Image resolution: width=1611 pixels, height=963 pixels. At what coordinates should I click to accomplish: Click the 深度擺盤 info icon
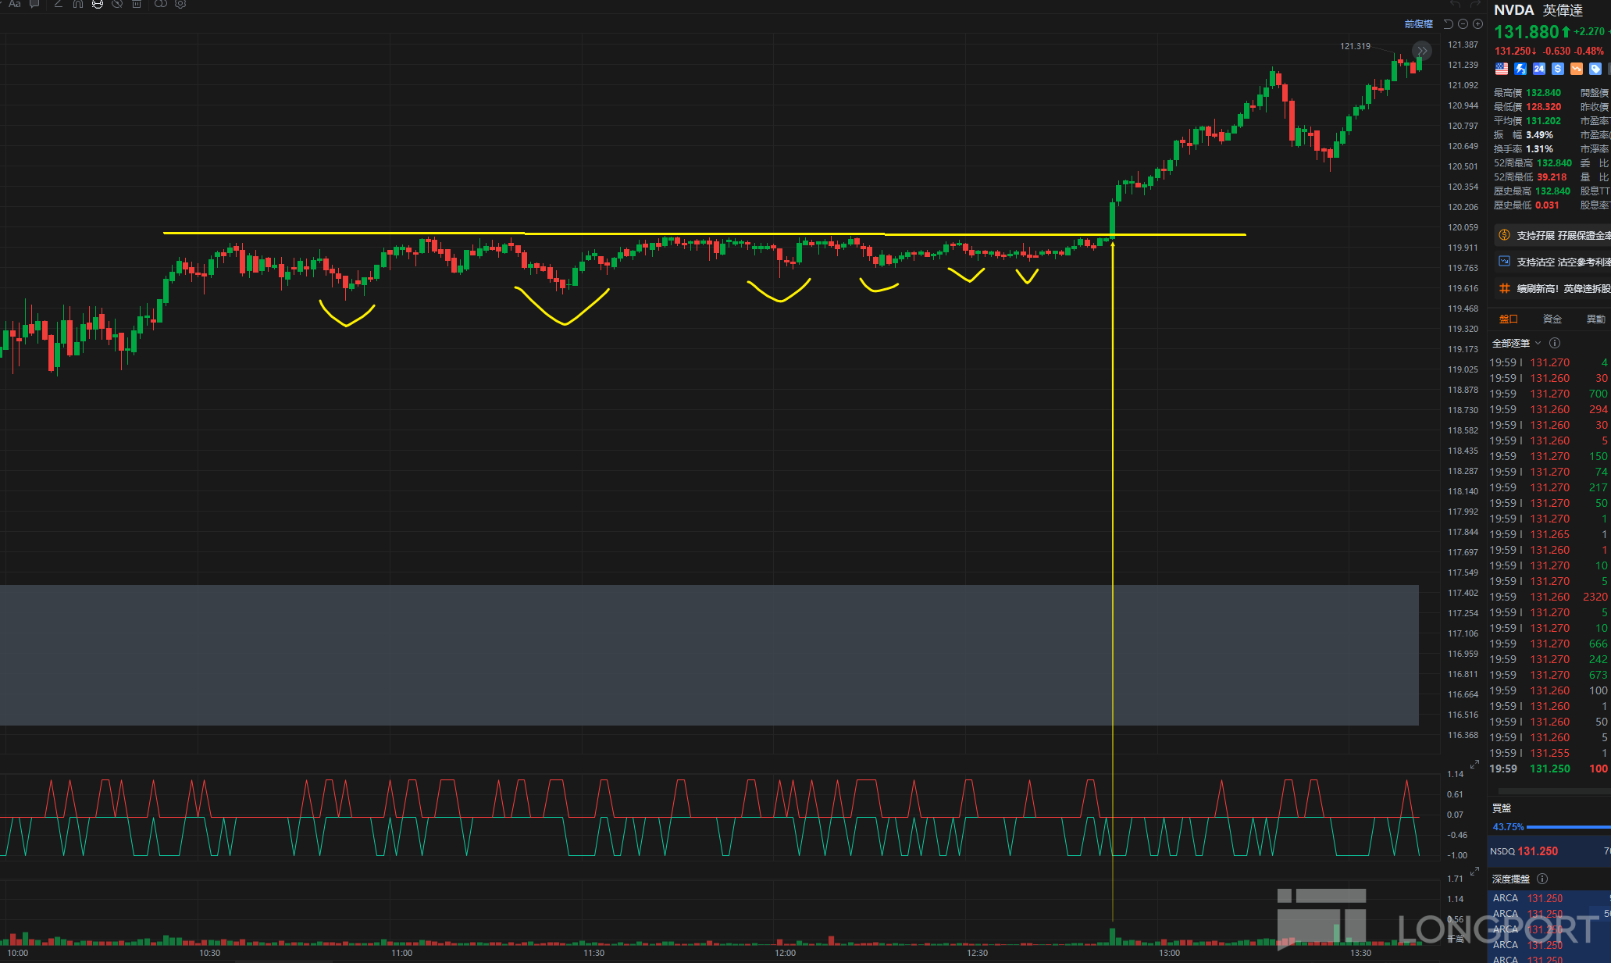pos(1542,879)
